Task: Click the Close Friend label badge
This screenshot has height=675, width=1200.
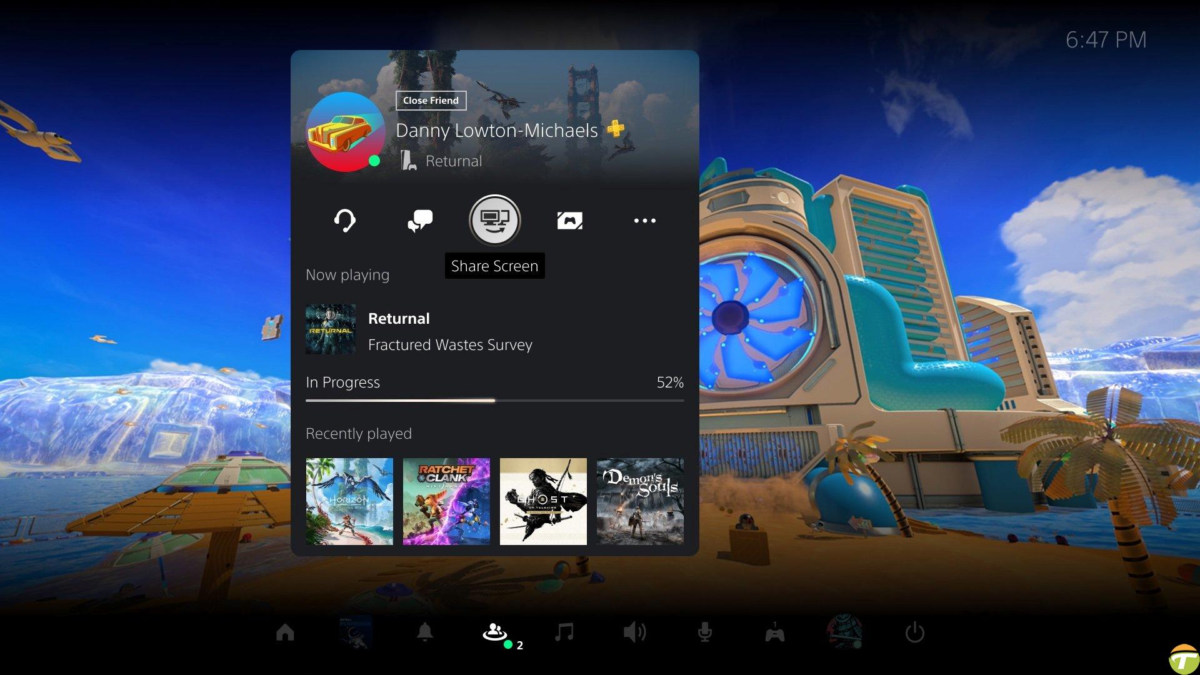Action: tap(429, 100)
